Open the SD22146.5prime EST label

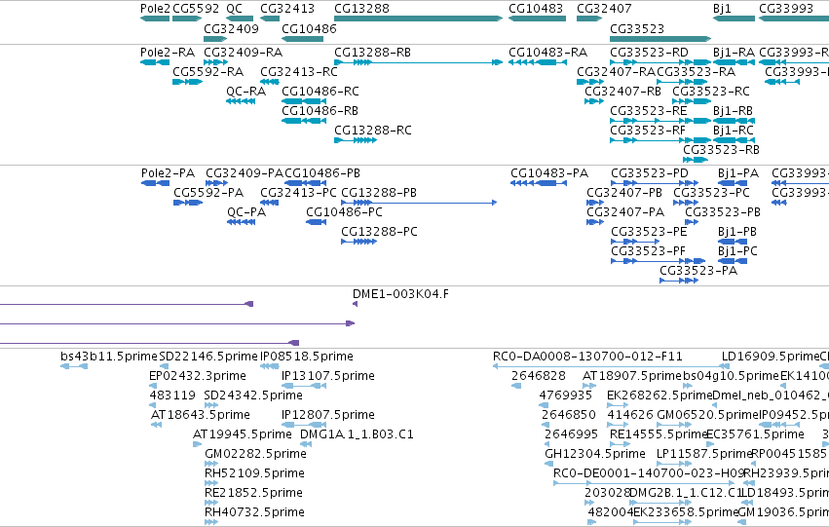coord(208,357)
